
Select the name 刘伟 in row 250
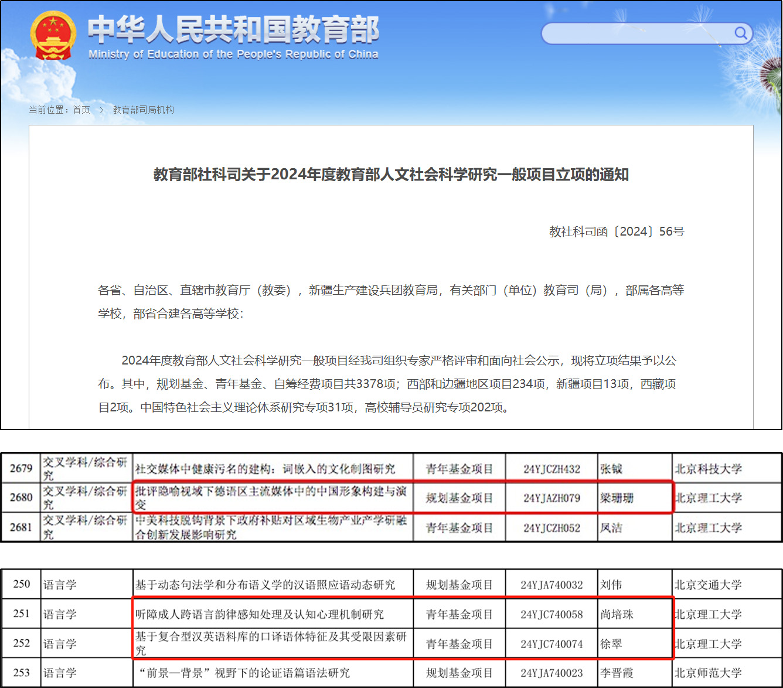tap(611, 585)
